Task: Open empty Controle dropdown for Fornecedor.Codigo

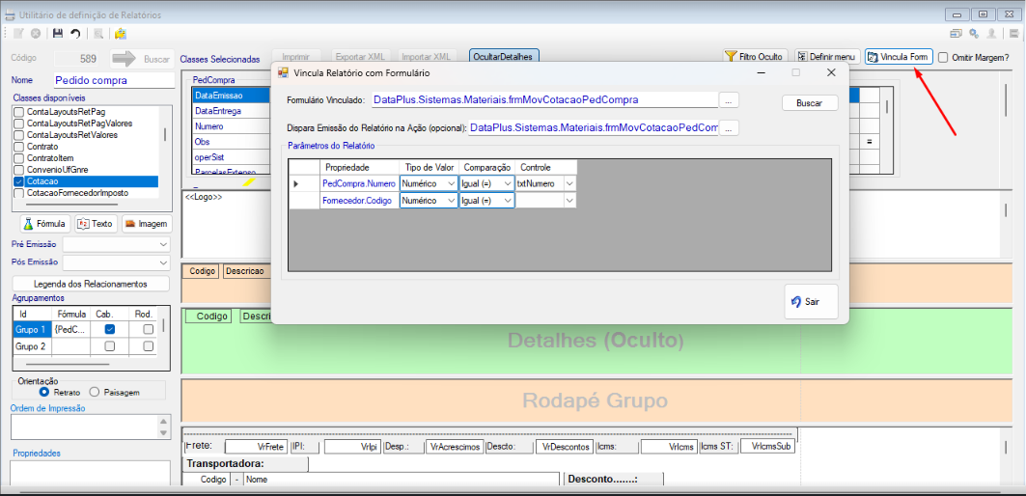Action: [569, 200]
